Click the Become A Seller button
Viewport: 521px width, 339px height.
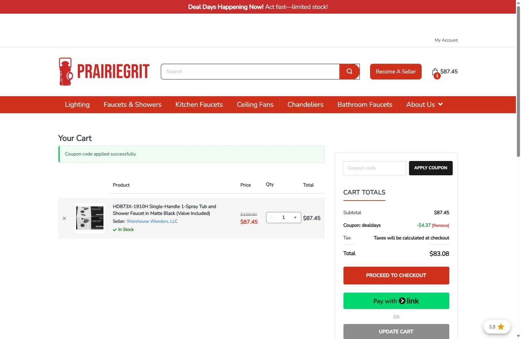pos(396,72)
